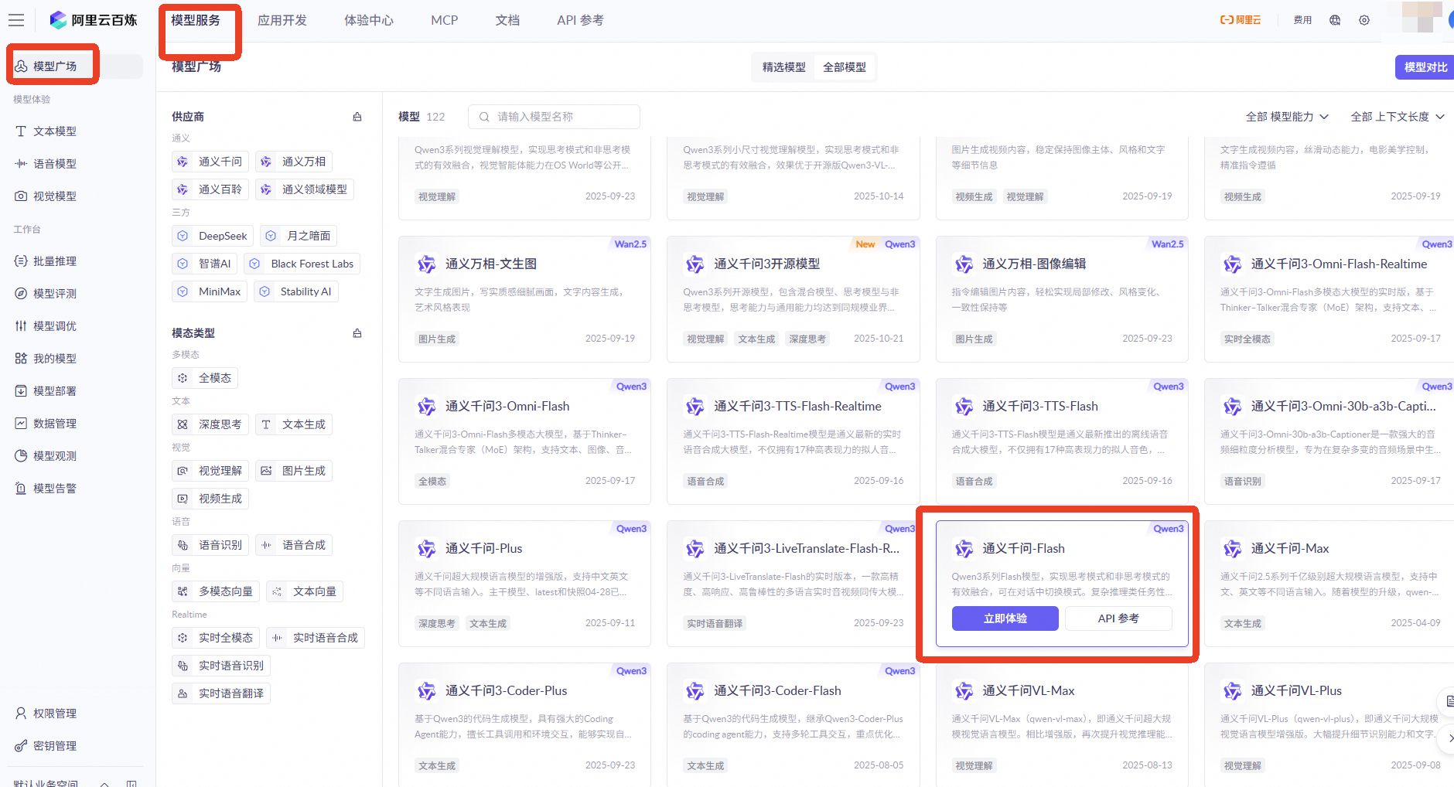1454x787 pixels.
Task: Switch to the 全部模型 tab
Action: point(845,67)
